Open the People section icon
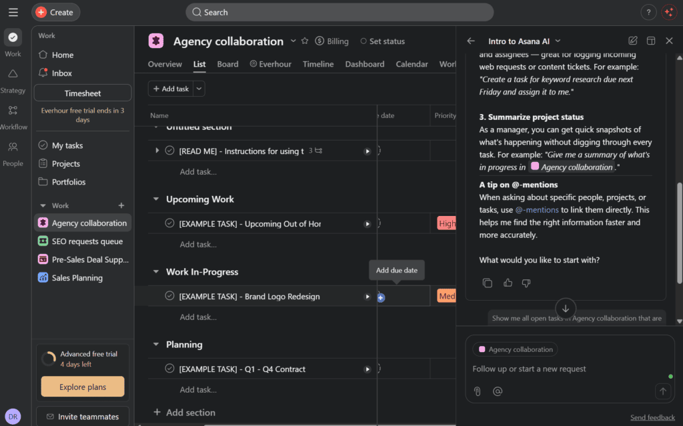 point(13,154)
